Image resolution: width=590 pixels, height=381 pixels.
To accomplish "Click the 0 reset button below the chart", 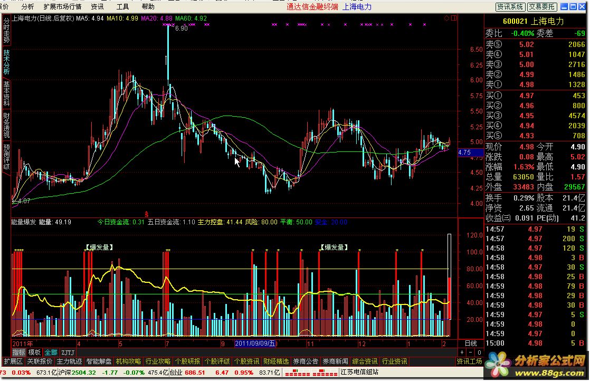I will pos(479,353).
